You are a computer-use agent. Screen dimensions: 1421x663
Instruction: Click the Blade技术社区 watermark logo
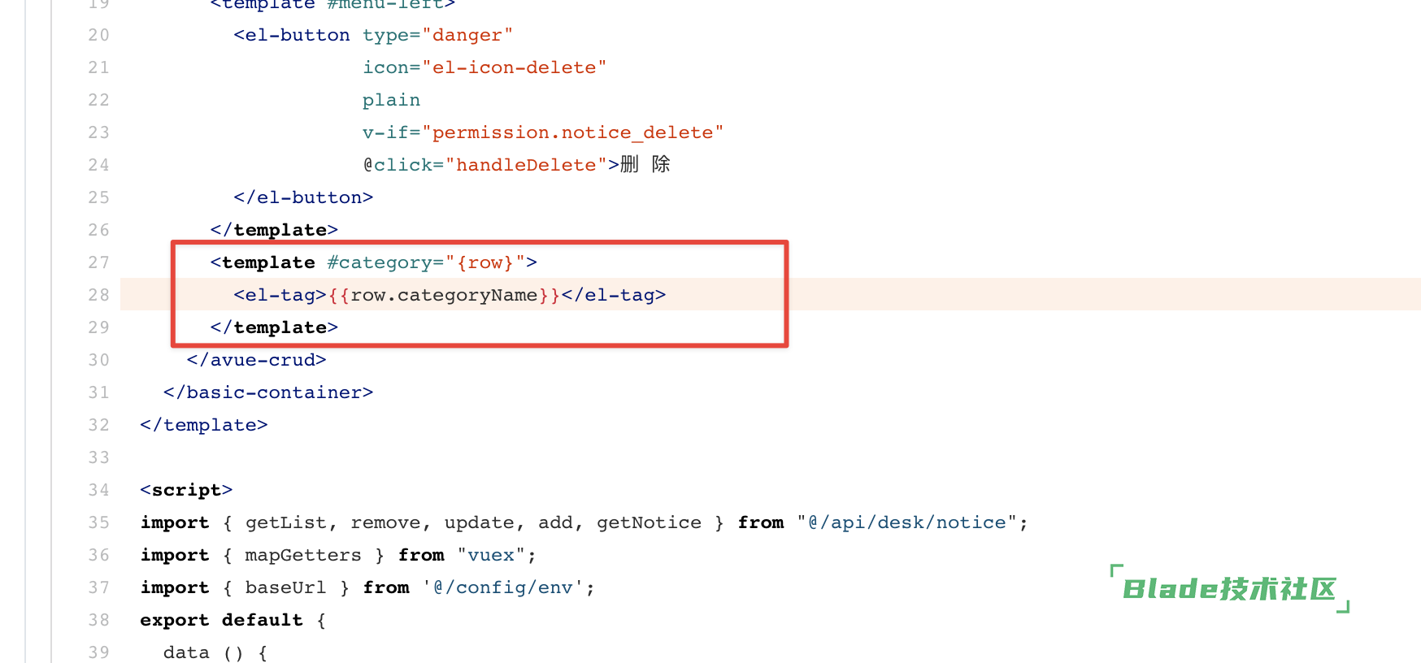[x=1229, y=589]
